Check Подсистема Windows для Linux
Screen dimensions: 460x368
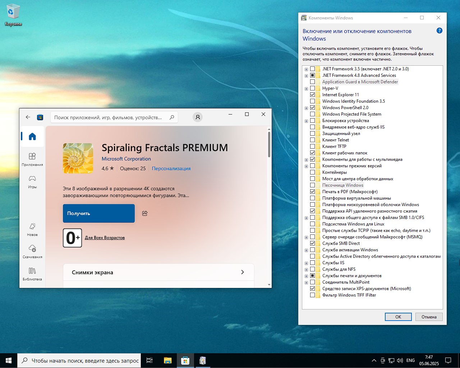click(x=312, y=224)
